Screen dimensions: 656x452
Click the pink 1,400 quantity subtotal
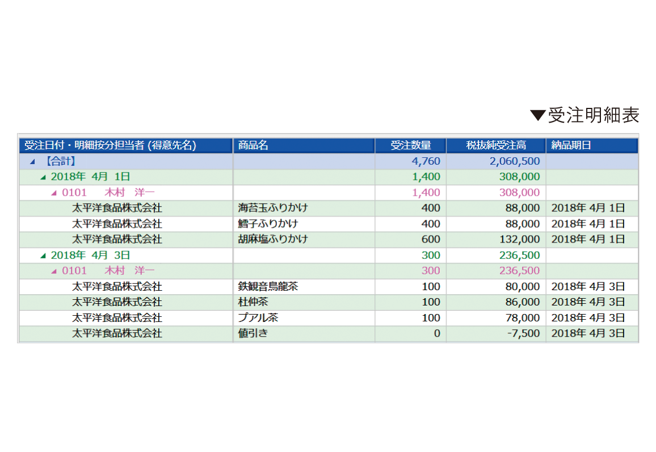click(x=426, y=192)
